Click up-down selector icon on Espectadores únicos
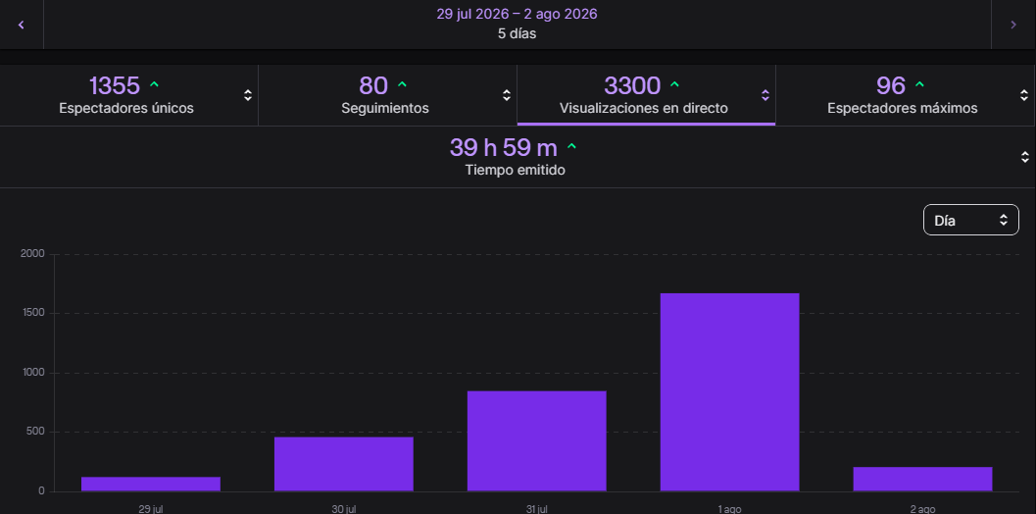 coord(248,95)
